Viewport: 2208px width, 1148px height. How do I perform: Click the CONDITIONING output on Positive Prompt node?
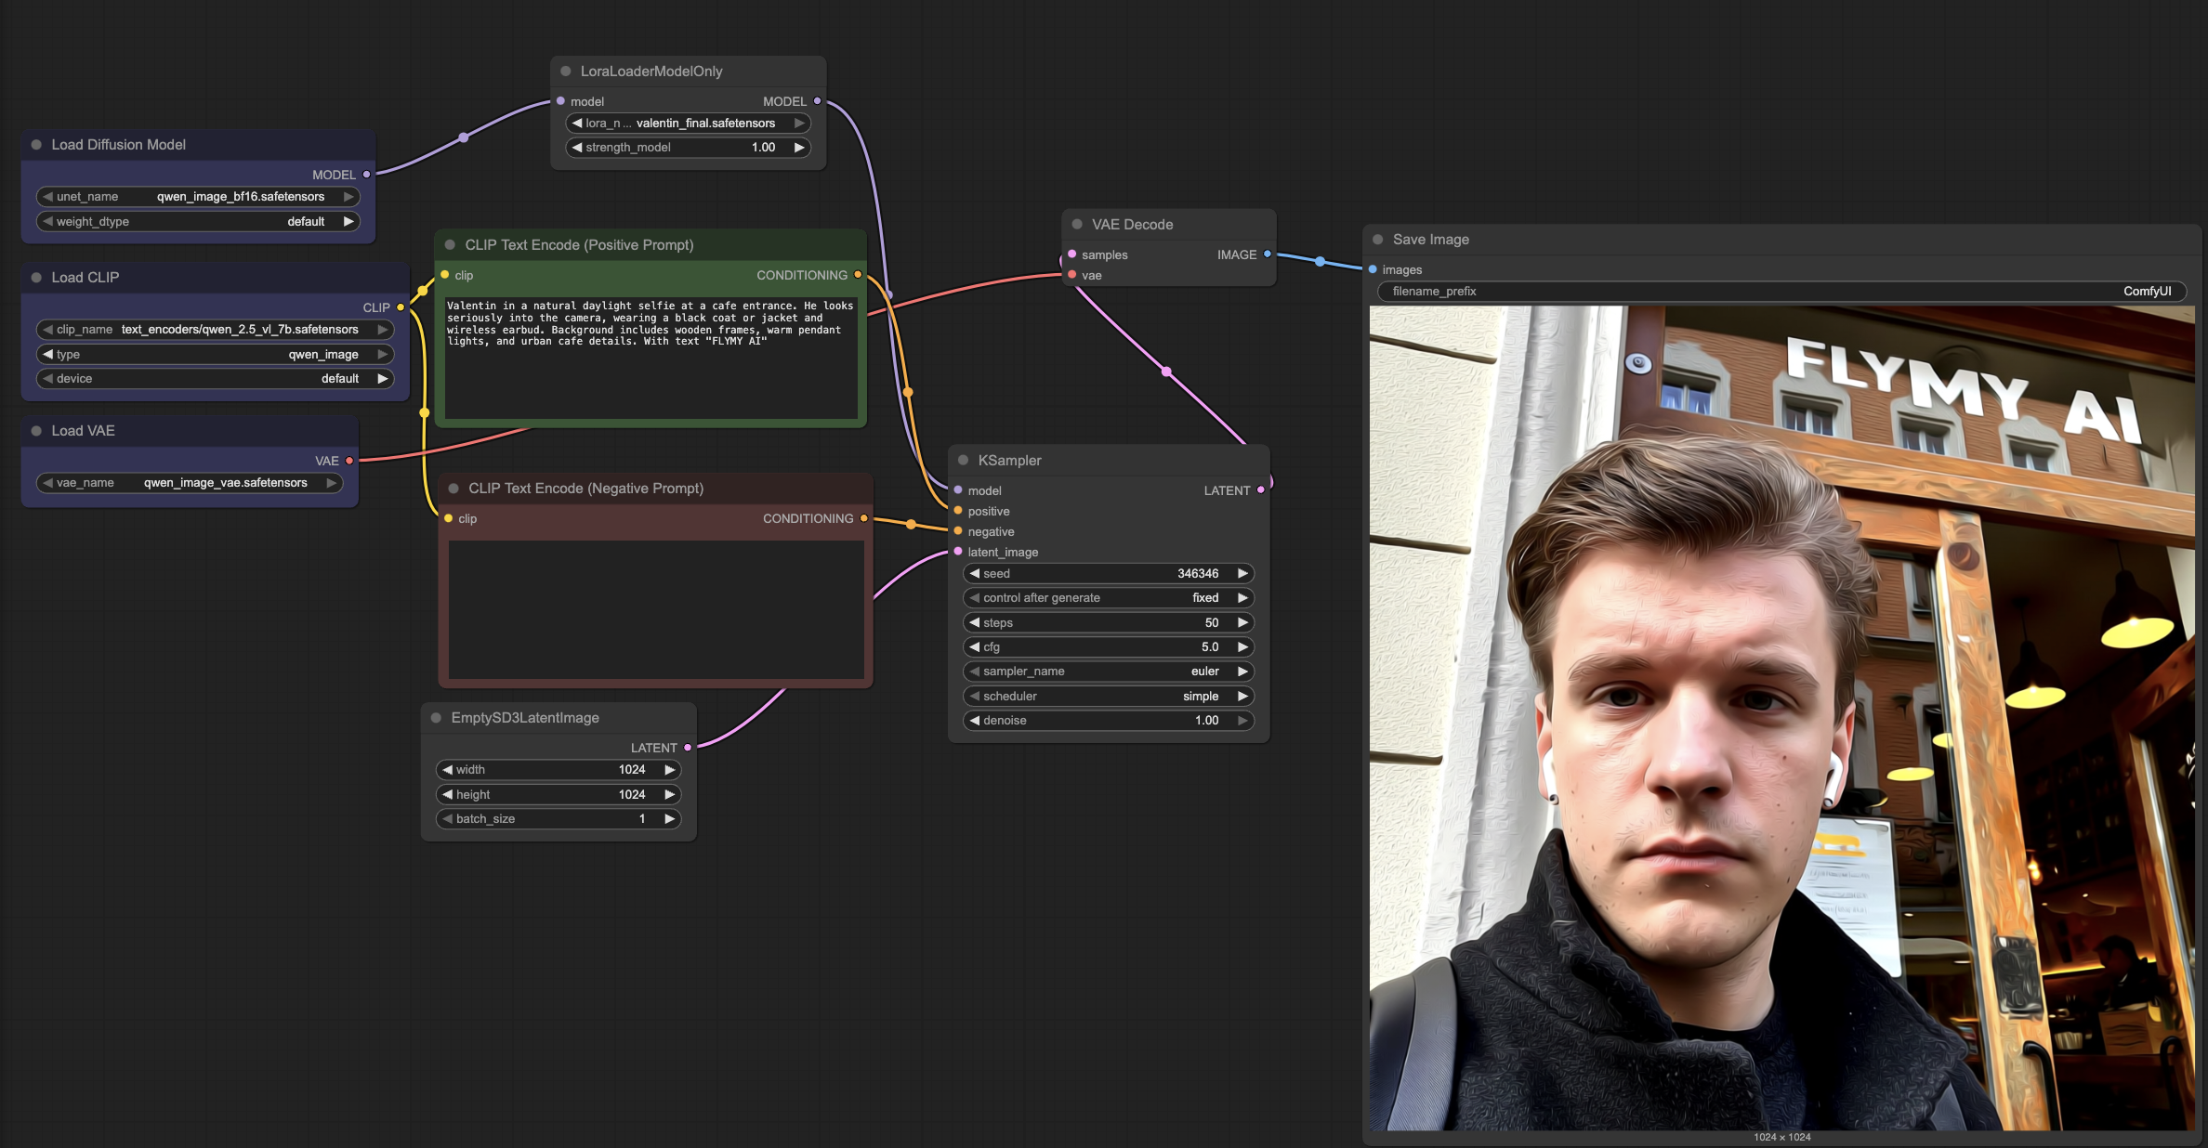pyautogui.click(x=857, y=275)
